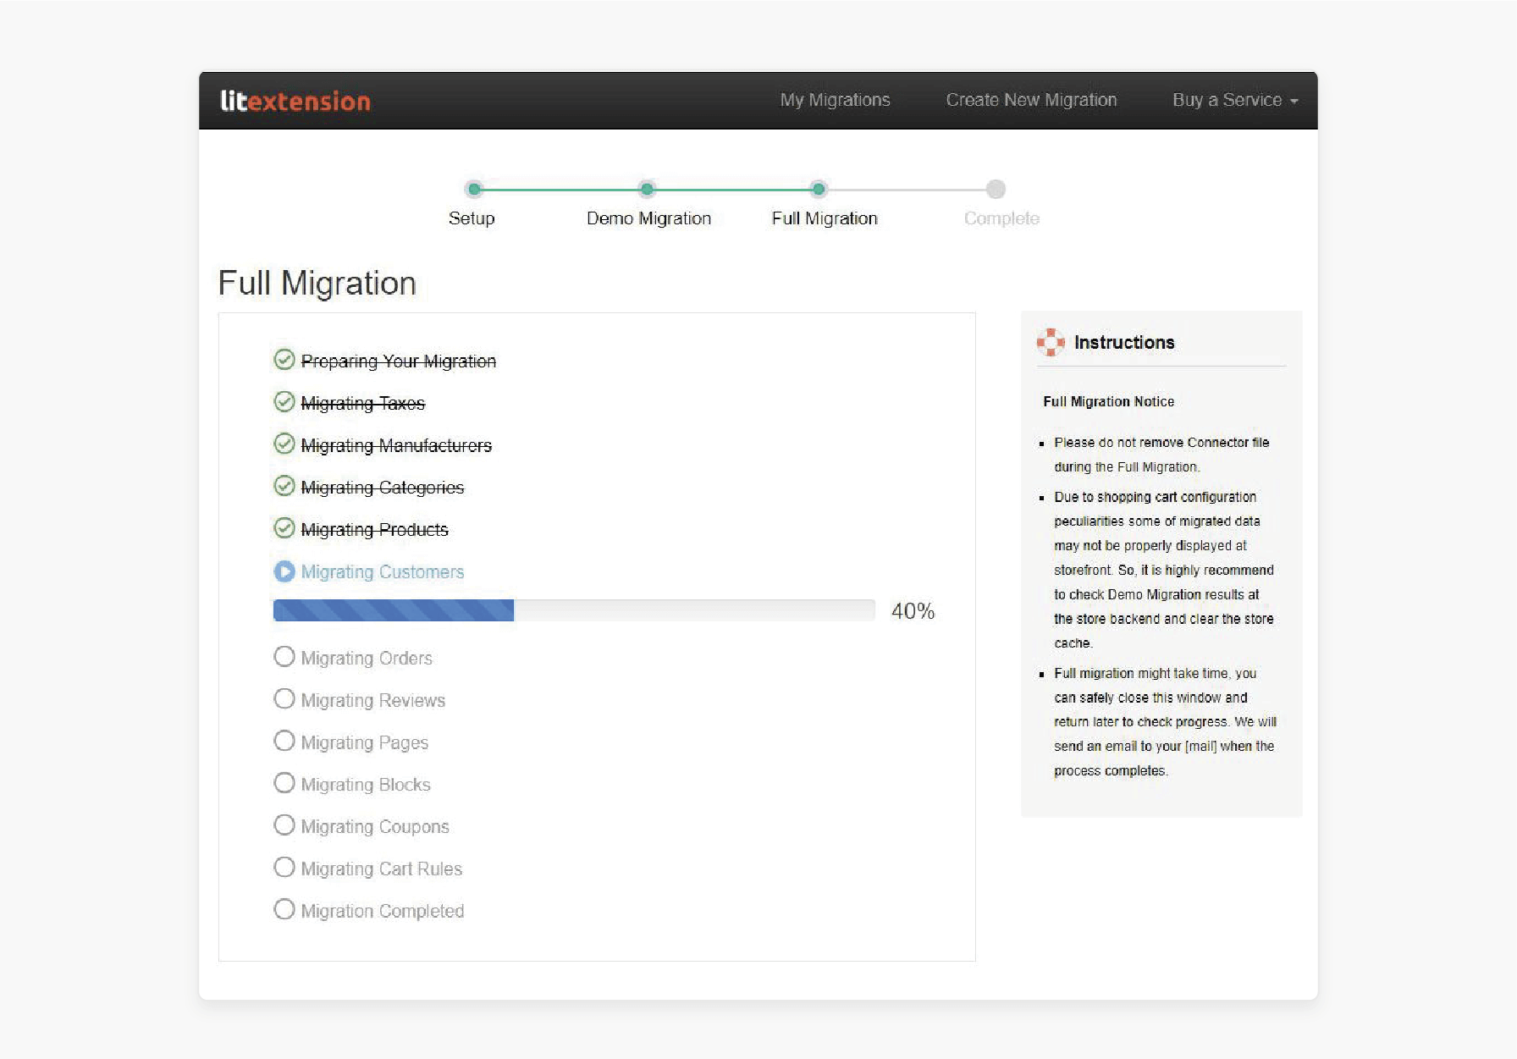Click the Instructions panel heading
The image size is (1517, 1059).
coord(1124,342)
